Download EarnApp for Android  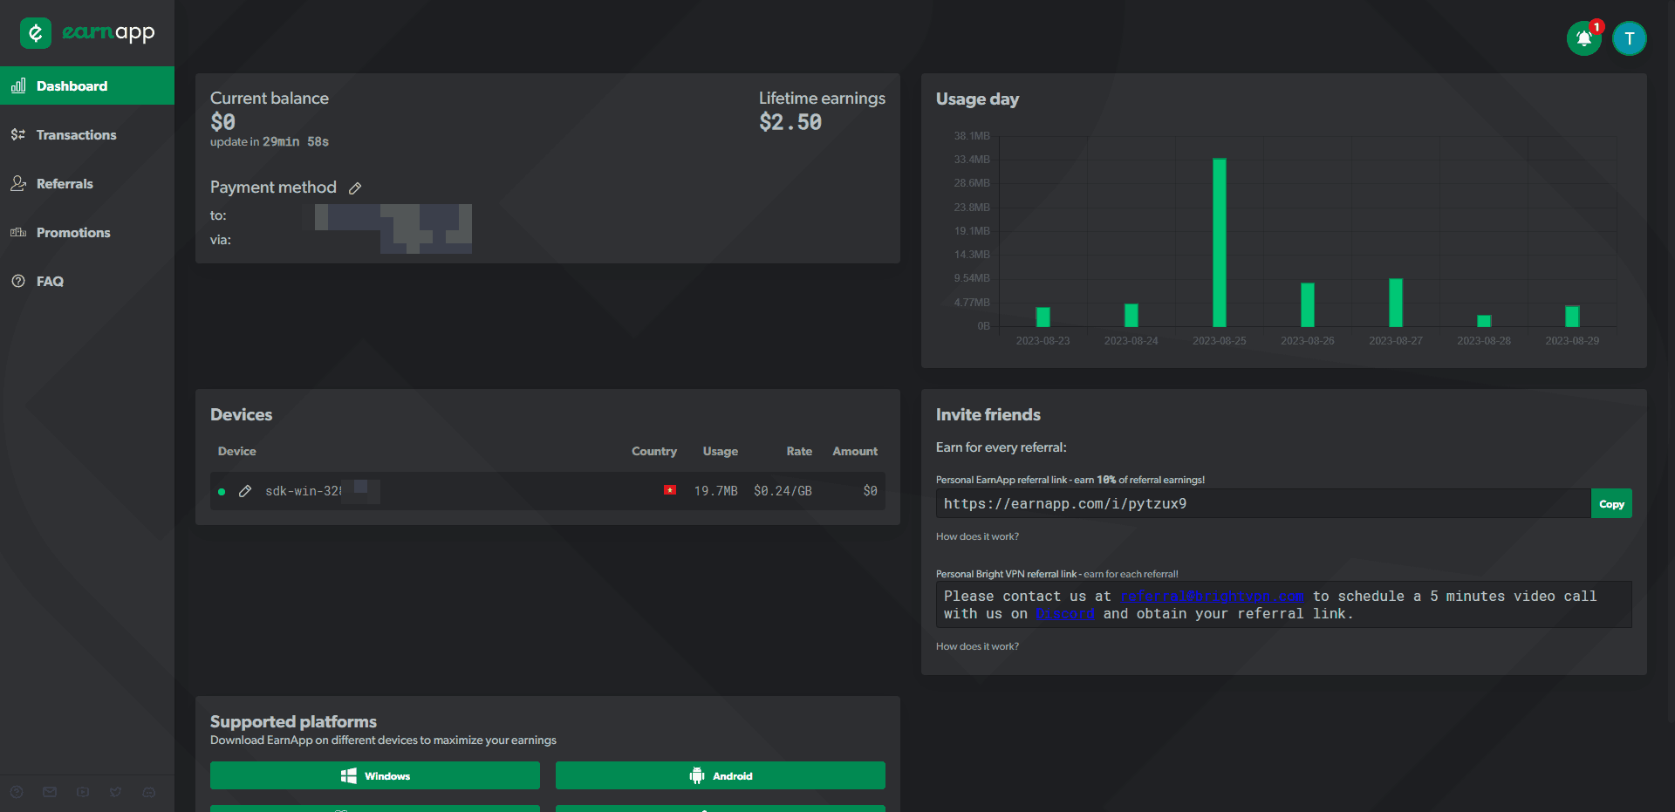[721, 775]
